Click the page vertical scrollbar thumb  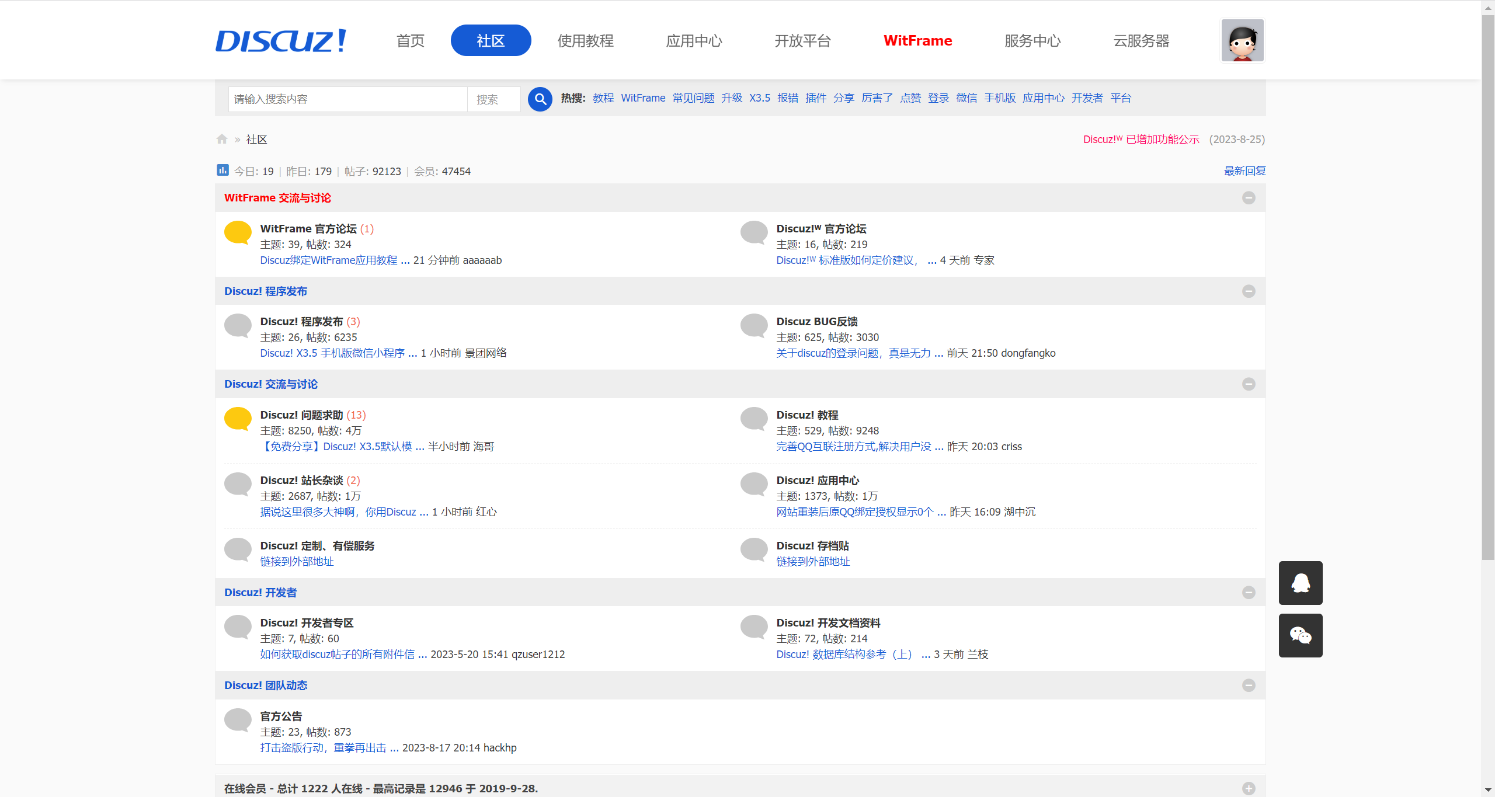click(1488, 286)
